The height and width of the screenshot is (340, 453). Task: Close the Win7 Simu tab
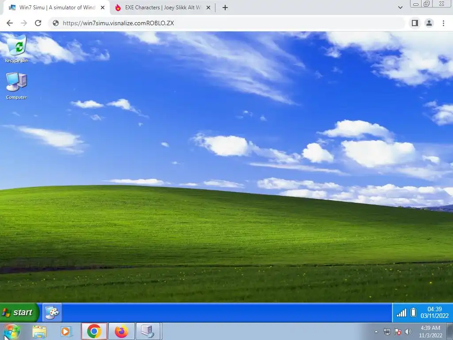[x=103, y=8]
